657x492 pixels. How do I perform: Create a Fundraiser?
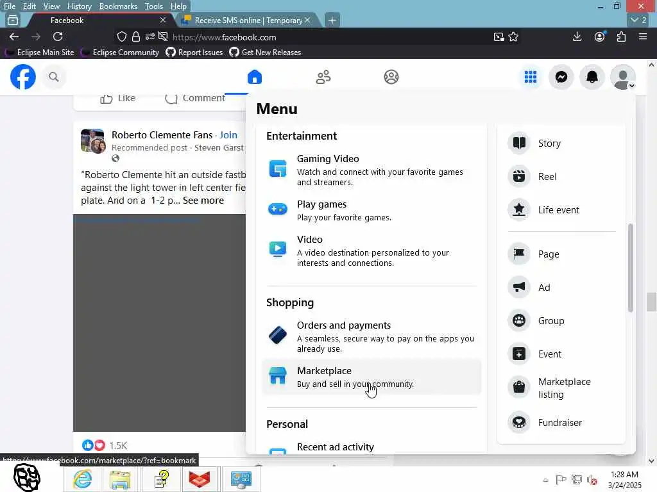pyautogui.click(x=561, y=423)
